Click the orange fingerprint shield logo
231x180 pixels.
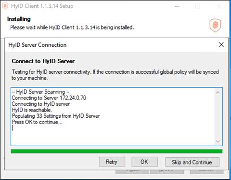(x=215, y=25)
